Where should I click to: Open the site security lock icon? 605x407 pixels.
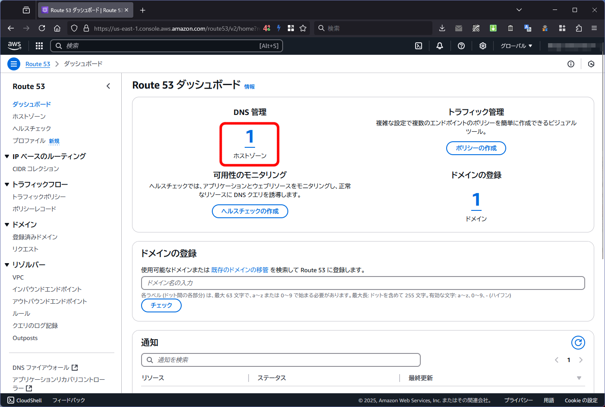click(x=86, y=28)
